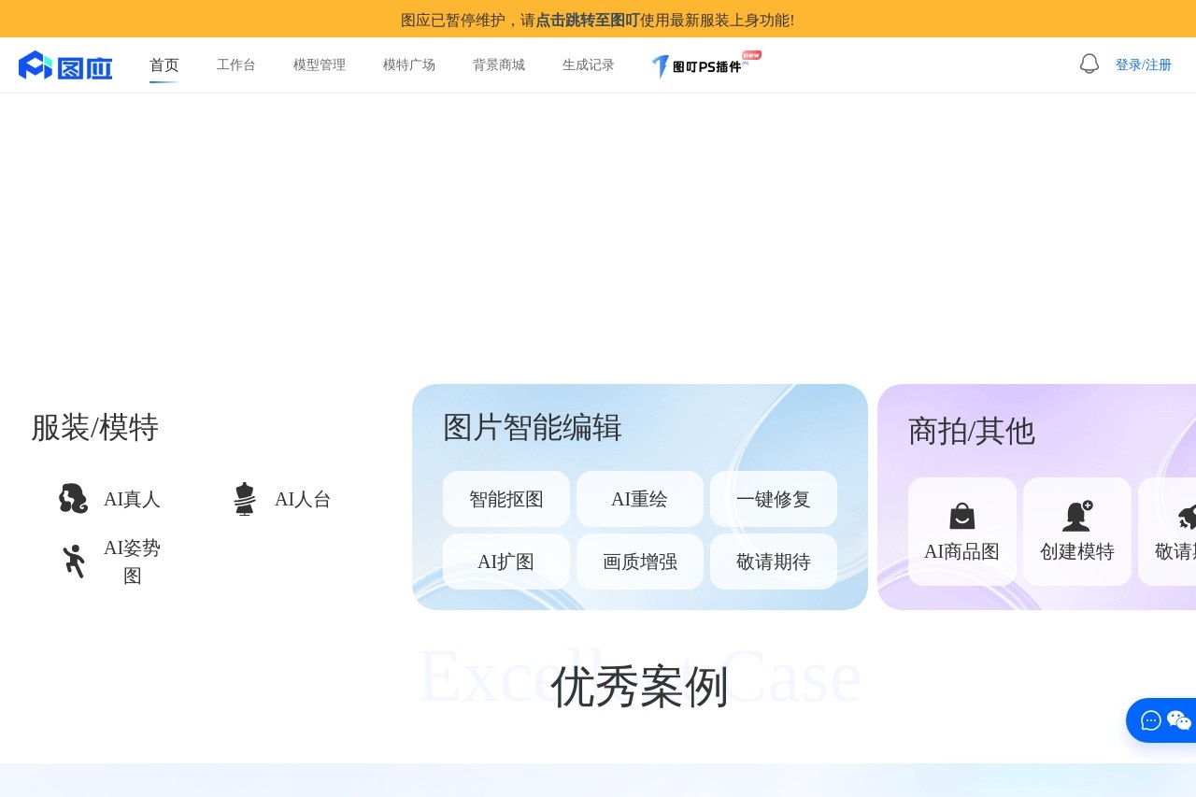Click the 登录/注册 link
This screenshot has width=1196, height=797.
(x=1144, y=65)
